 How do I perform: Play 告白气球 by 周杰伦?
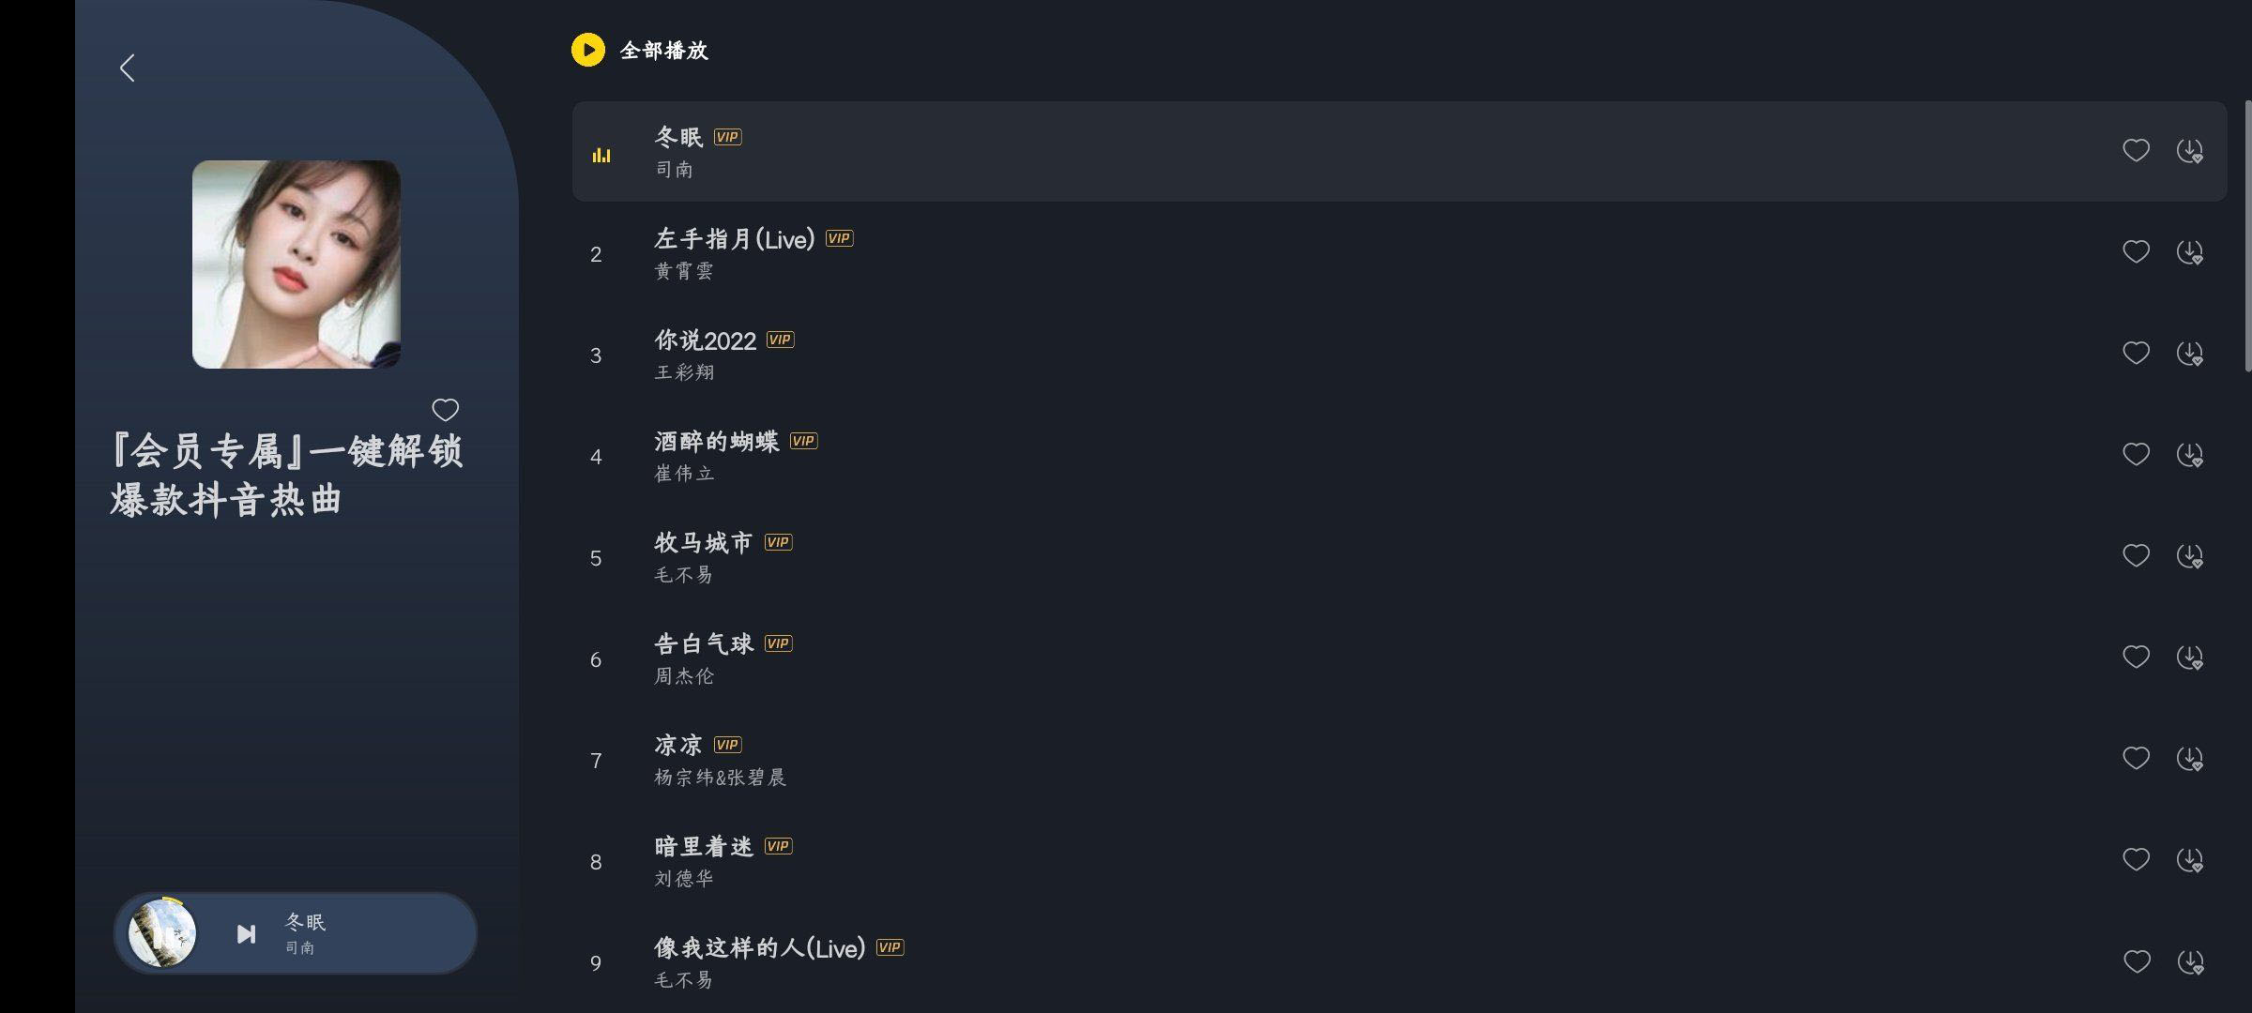click(704, 644)
